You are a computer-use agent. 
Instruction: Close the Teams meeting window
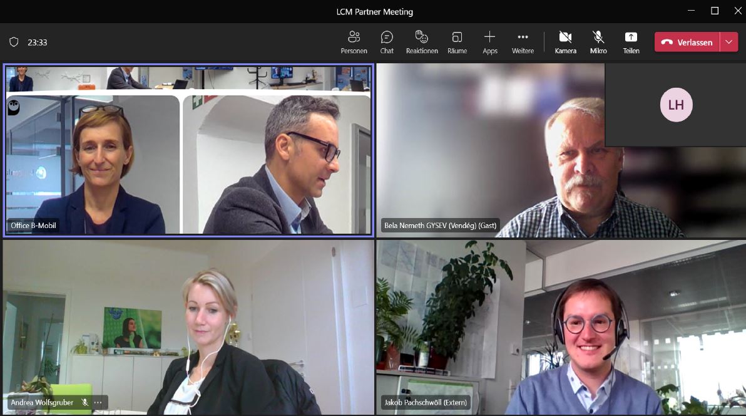point(737,11)
